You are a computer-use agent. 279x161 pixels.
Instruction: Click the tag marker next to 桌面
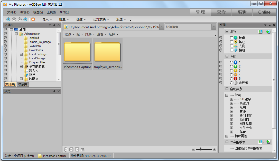pos(5,30)
